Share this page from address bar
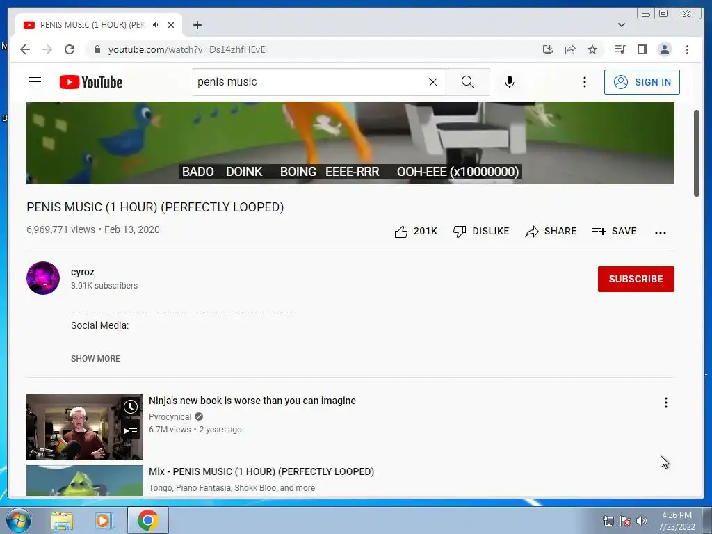This screenshot has width=712, height=534. [x=570, y=49]
